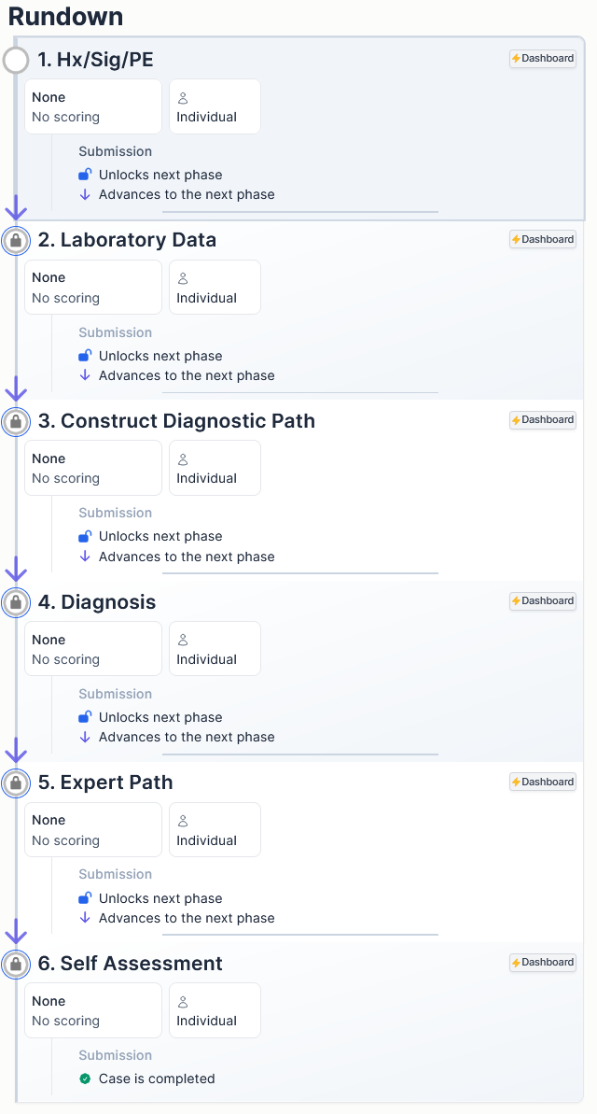Viewport: 597px width, 1114px height.
Task: Click the lock icon beside Diagnosis phase
Action: point(16,602)
